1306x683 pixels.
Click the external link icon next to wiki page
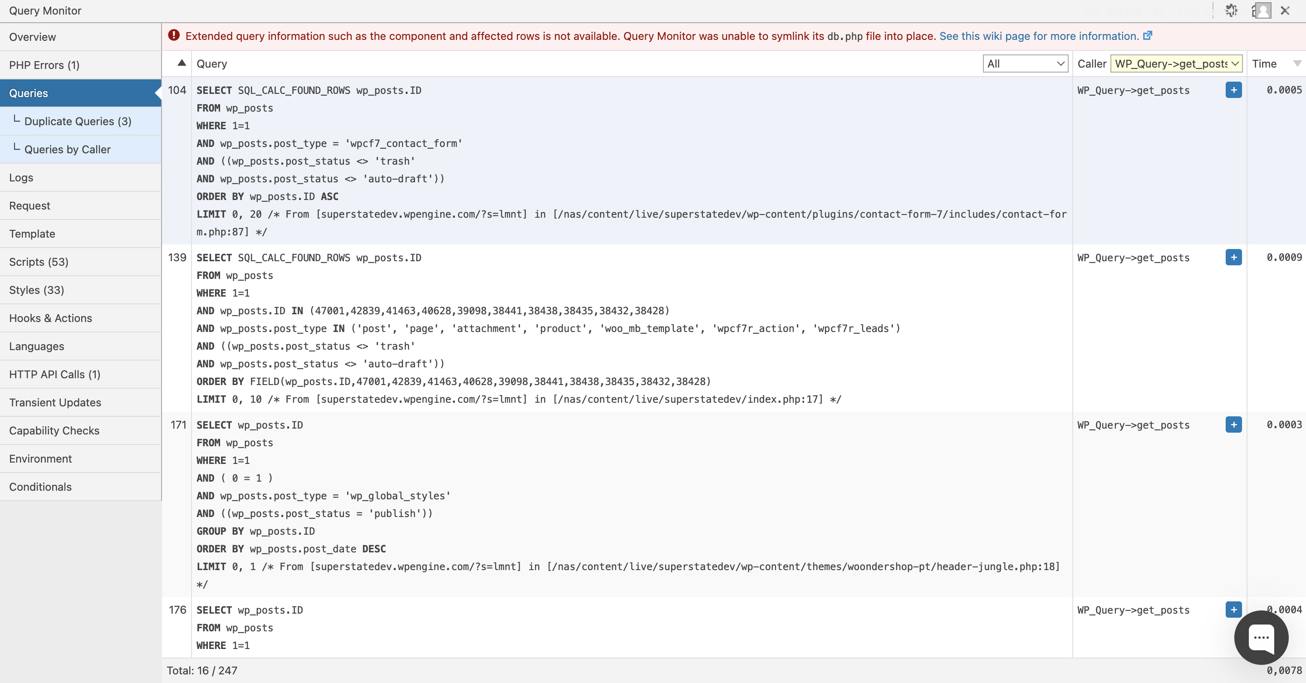1147,35
